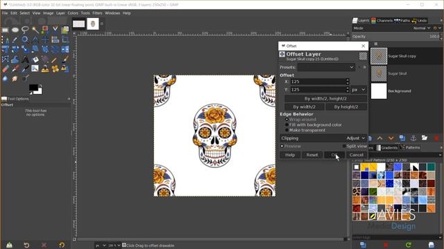Select the Gradient tool
The width and height of the screenshot is (444, 249).
pyautogui.click(x=45, y=59)
